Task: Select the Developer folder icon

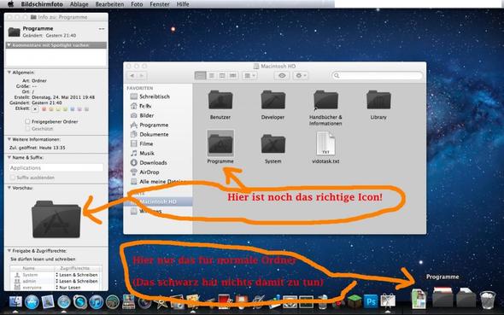Action: [x=273, y=100]
